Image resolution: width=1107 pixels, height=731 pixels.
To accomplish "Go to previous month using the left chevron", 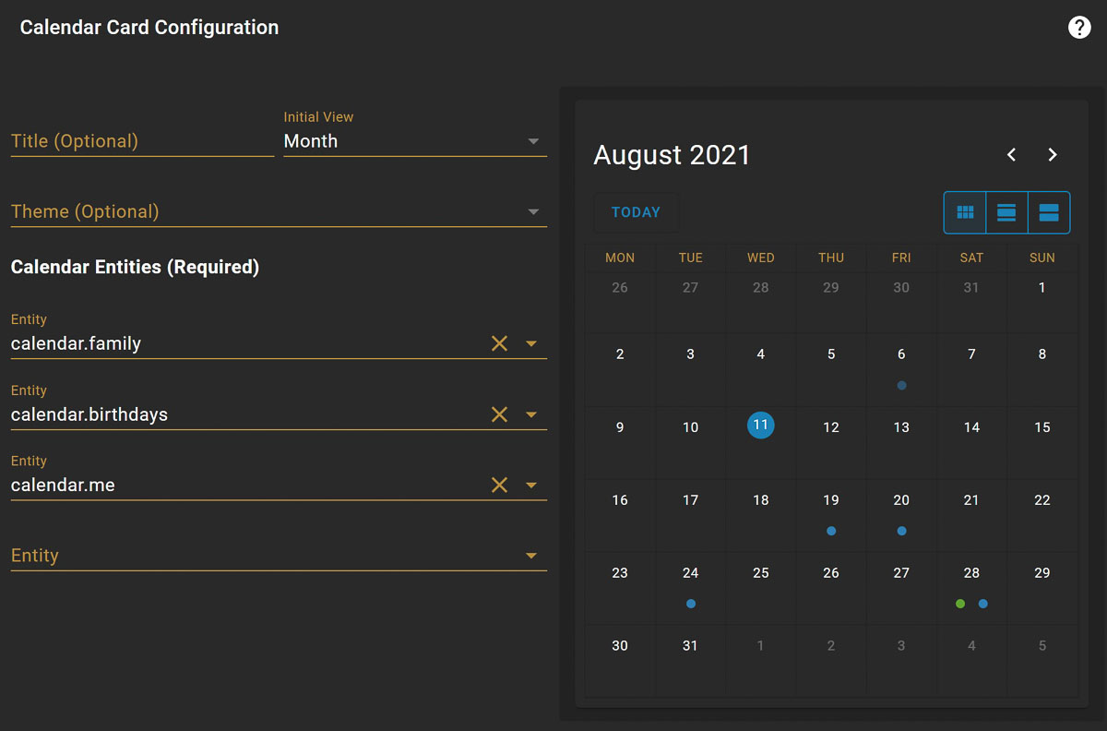I will coord(1011,155).
